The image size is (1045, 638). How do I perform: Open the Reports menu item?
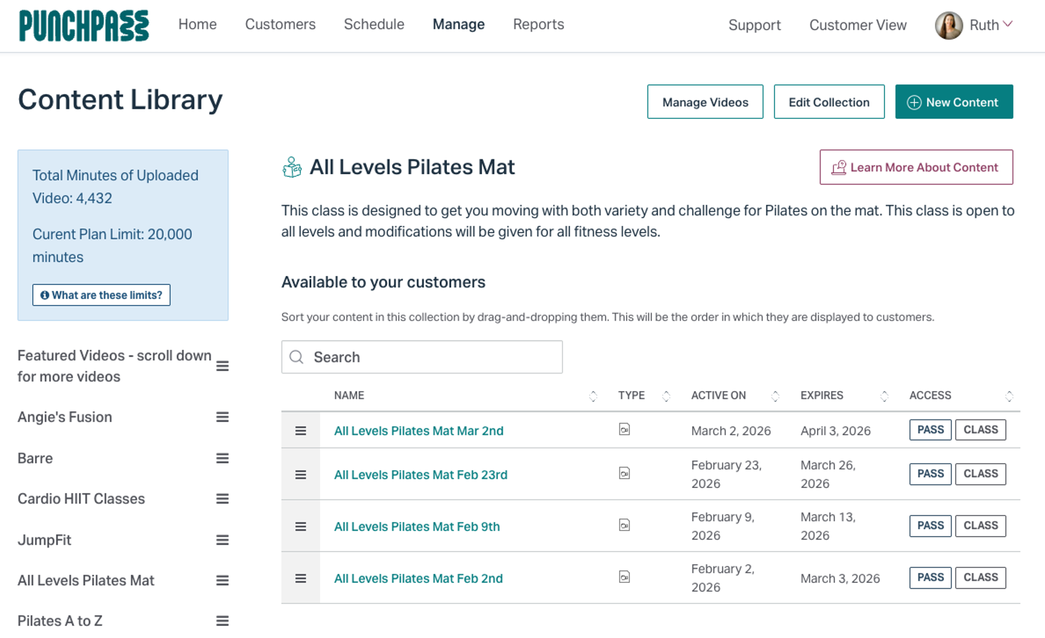point(538,24)
